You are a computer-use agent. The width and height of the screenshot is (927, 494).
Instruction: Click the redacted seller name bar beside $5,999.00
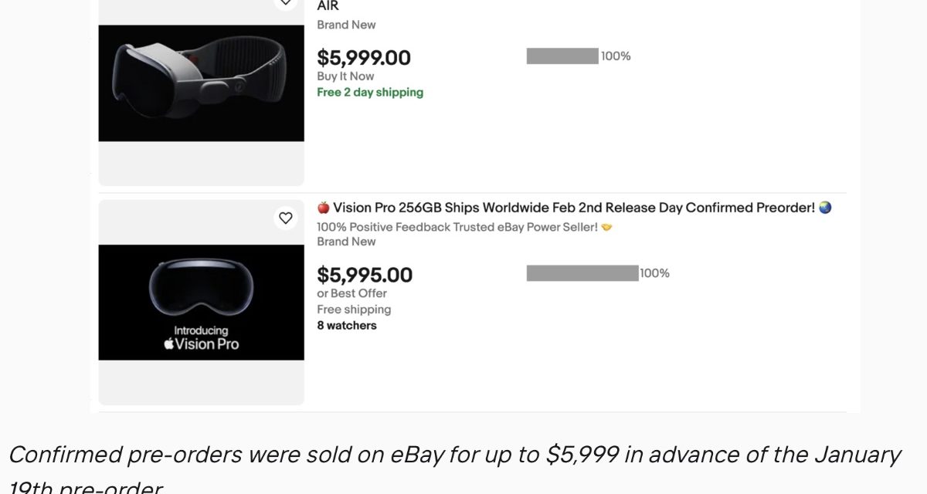[x=562, y=56]
